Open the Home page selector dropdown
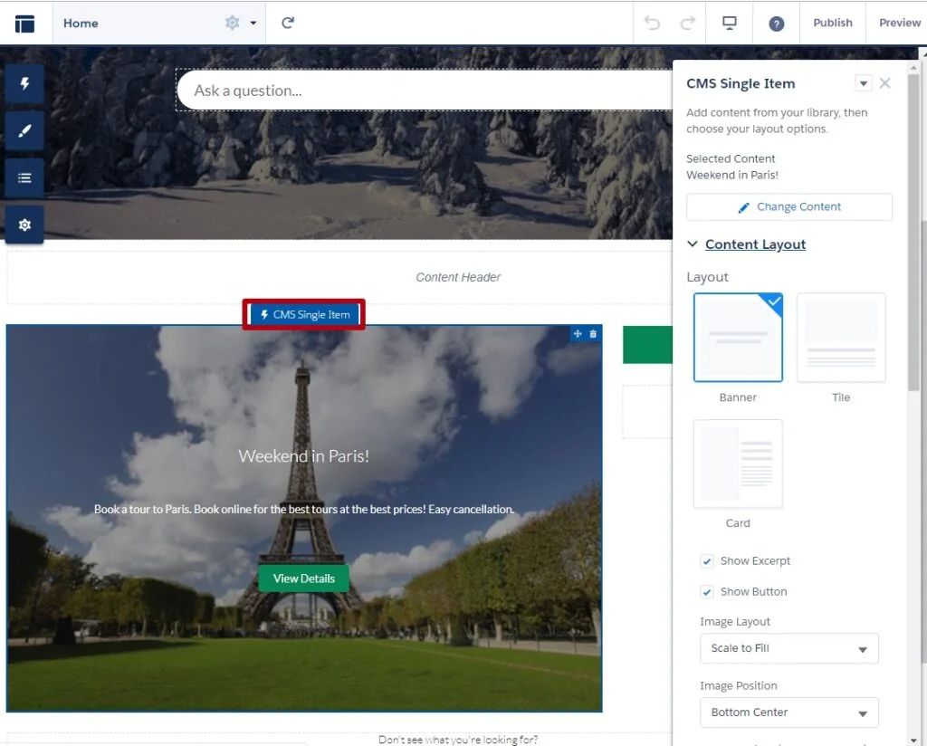This screenshot has width=927, height=746. tap(253, 23)
